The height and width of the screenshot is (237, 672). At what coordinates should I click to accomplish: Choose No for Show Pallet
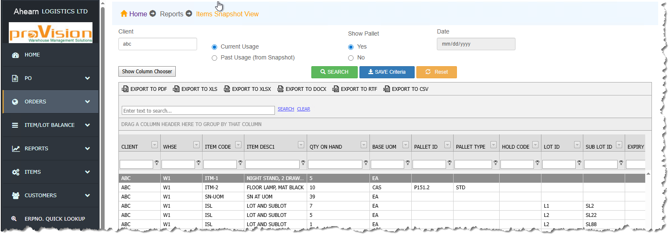click(x=351, y=58)
